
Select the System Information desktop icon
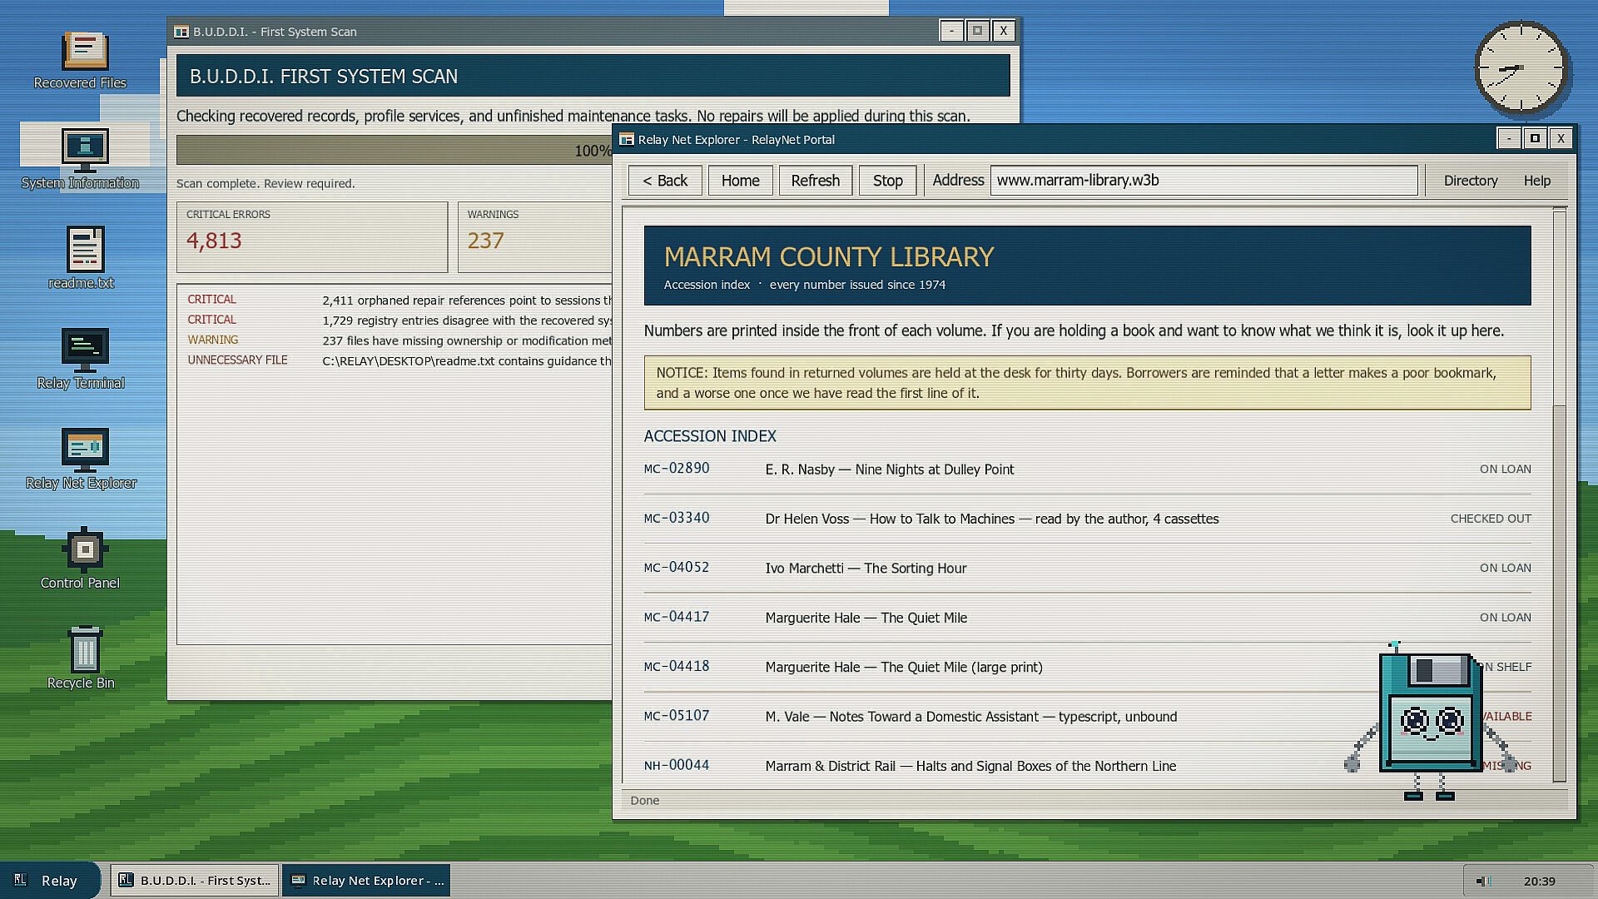(81, 159)
